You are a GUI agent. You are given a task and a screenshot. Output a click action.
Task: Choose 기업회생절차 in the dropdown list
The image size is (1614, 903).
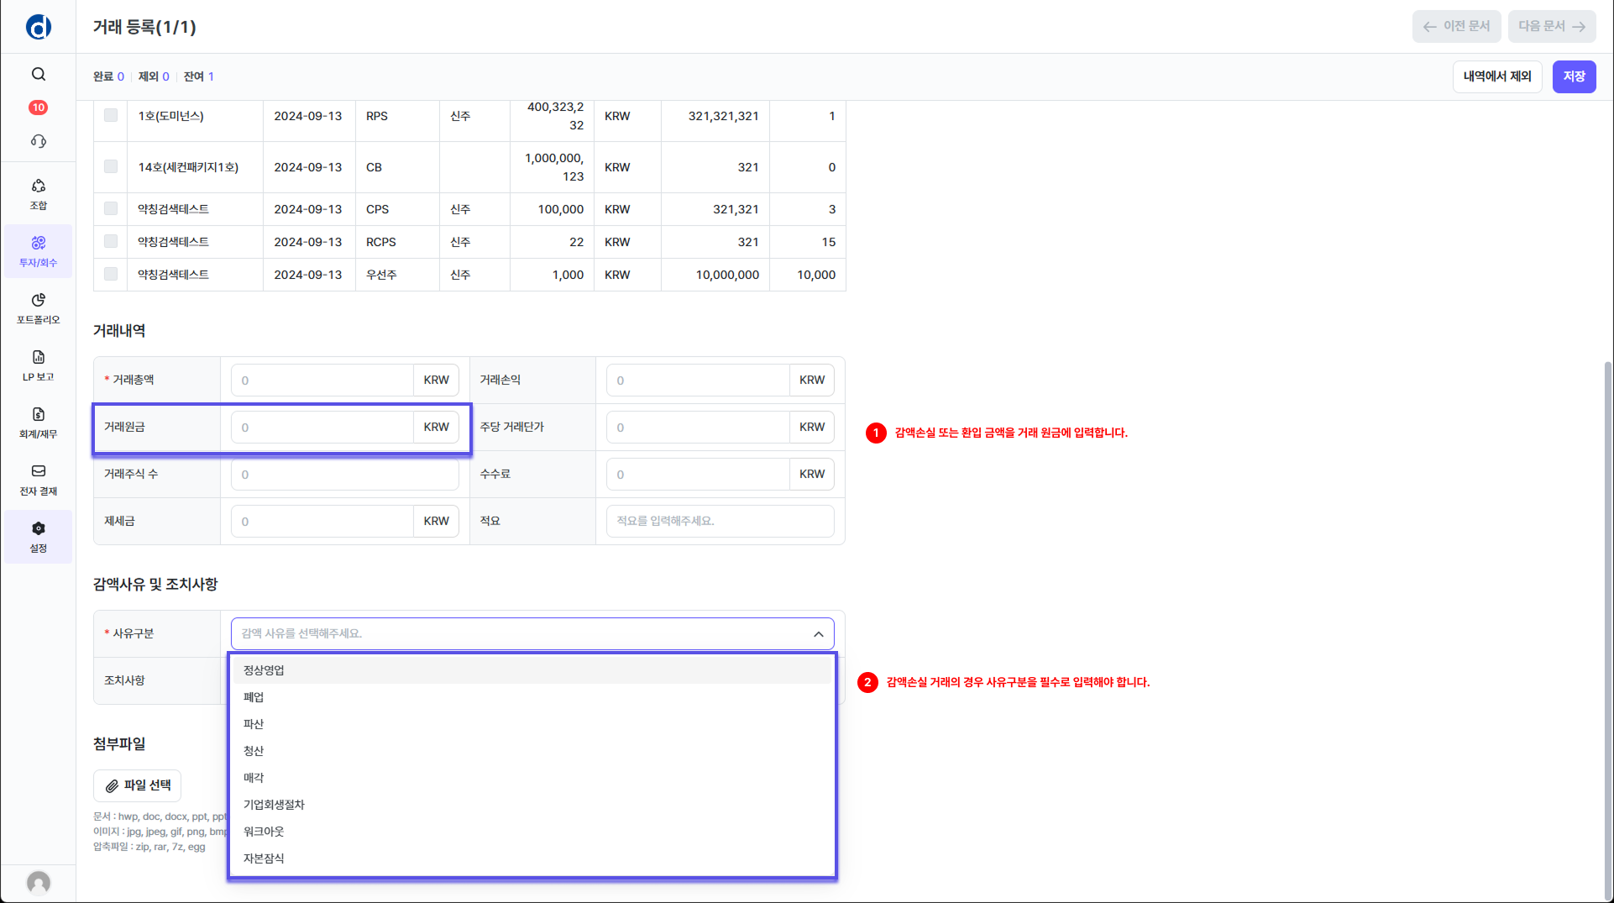(x=274, y=805)
